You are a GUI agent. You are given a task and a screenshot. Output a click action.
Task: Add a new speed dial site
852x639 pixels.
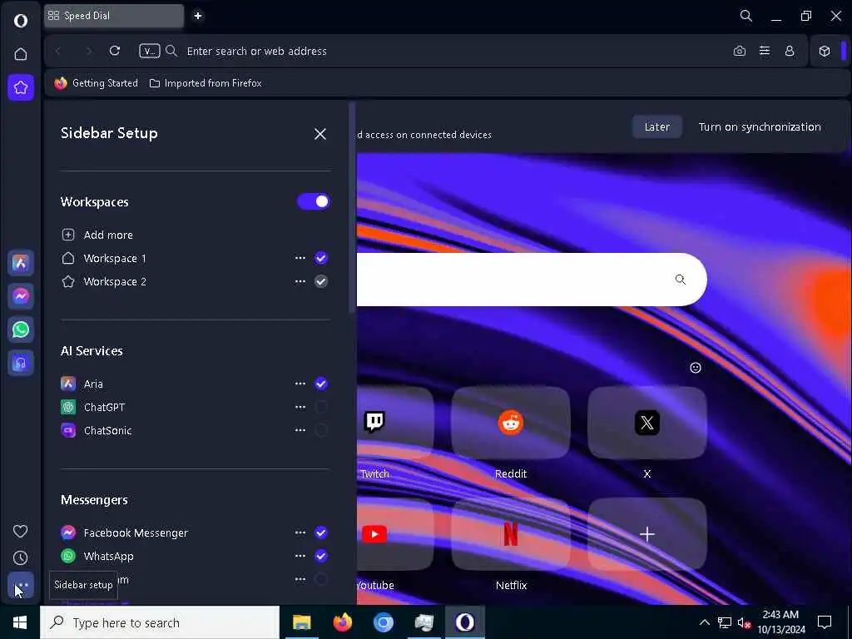pyautogui.click(x=647, y=535)
